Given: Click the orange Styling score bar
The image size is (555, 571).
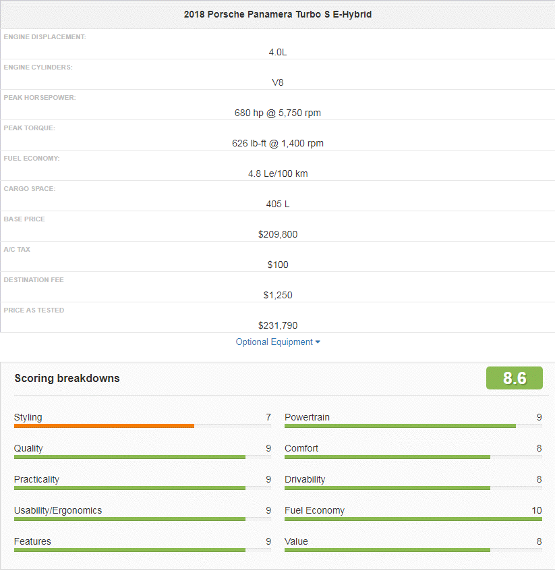Looking at the screenshot, I should tap(105, 426).
